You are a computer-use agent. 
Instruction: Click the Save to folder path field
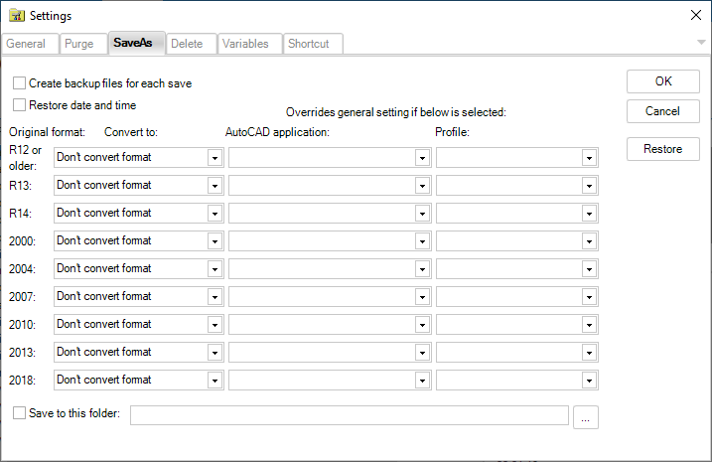tap(349, 415)
